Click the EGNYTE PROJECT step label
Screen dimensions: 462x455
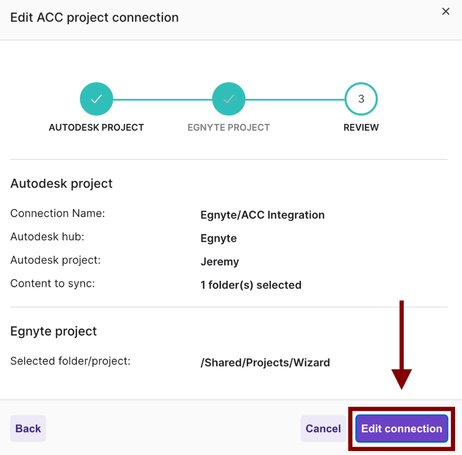pos(229,127)
